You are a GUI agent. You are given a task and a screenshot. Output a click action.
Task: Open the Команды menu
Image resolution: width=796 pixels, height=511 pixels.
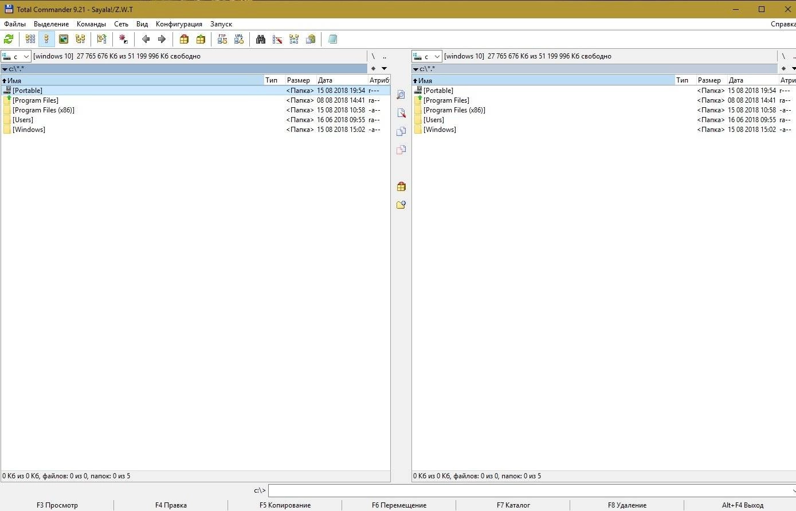coord(91,24)
